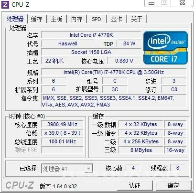Click the empty 额定 FSB field
The image size is (194, 193).
click(62, 150)
